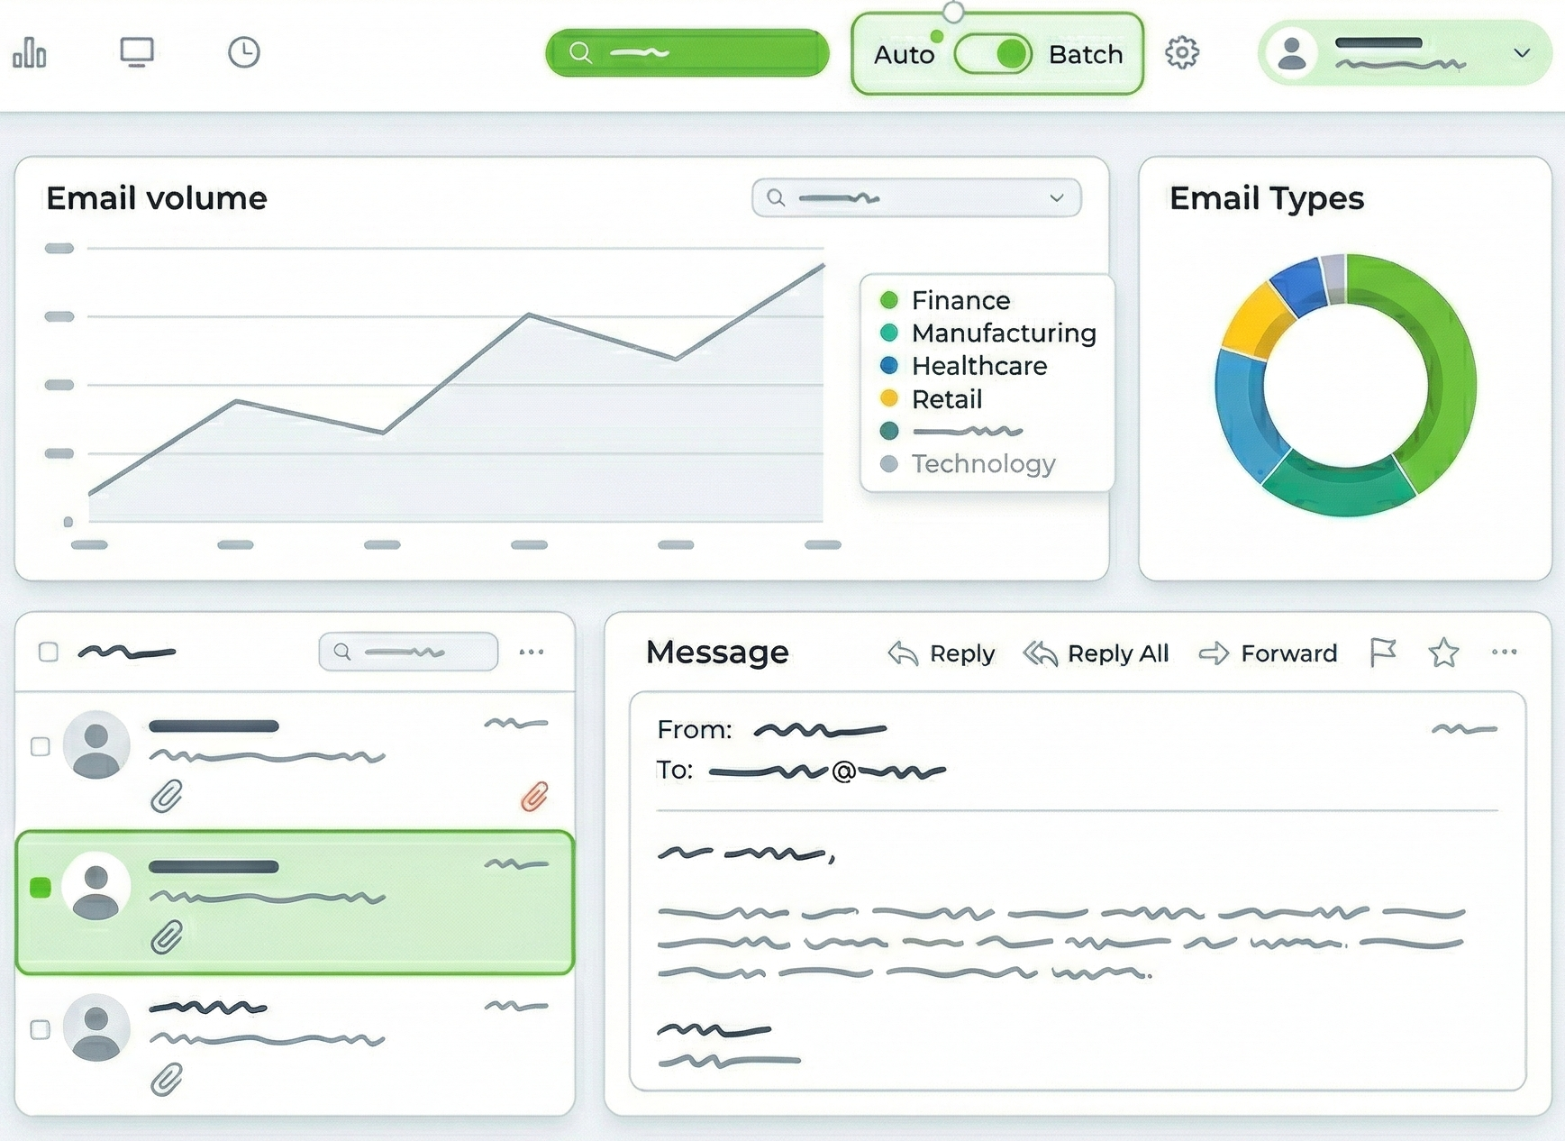This screenshot has height=1141, width=1565.
Task: Click Reply All on the message
Action: (x=1097, y=653)
